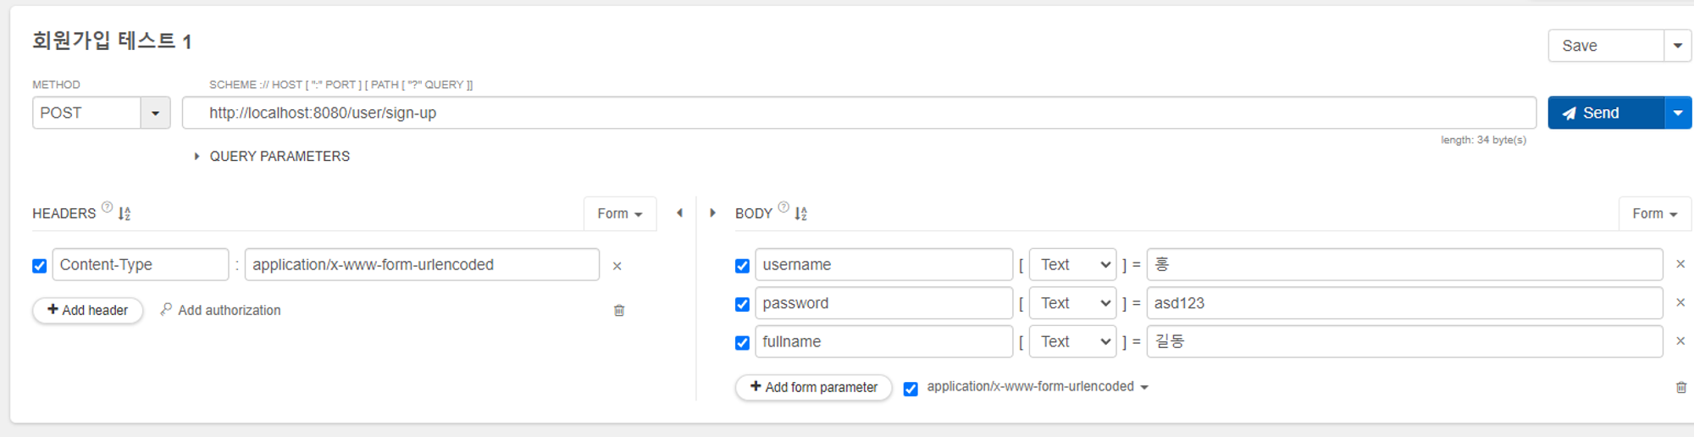Viewport: 1694px width, 437px height.
Task: Collapse headers panel with left arrow
Action: [679, 213]
